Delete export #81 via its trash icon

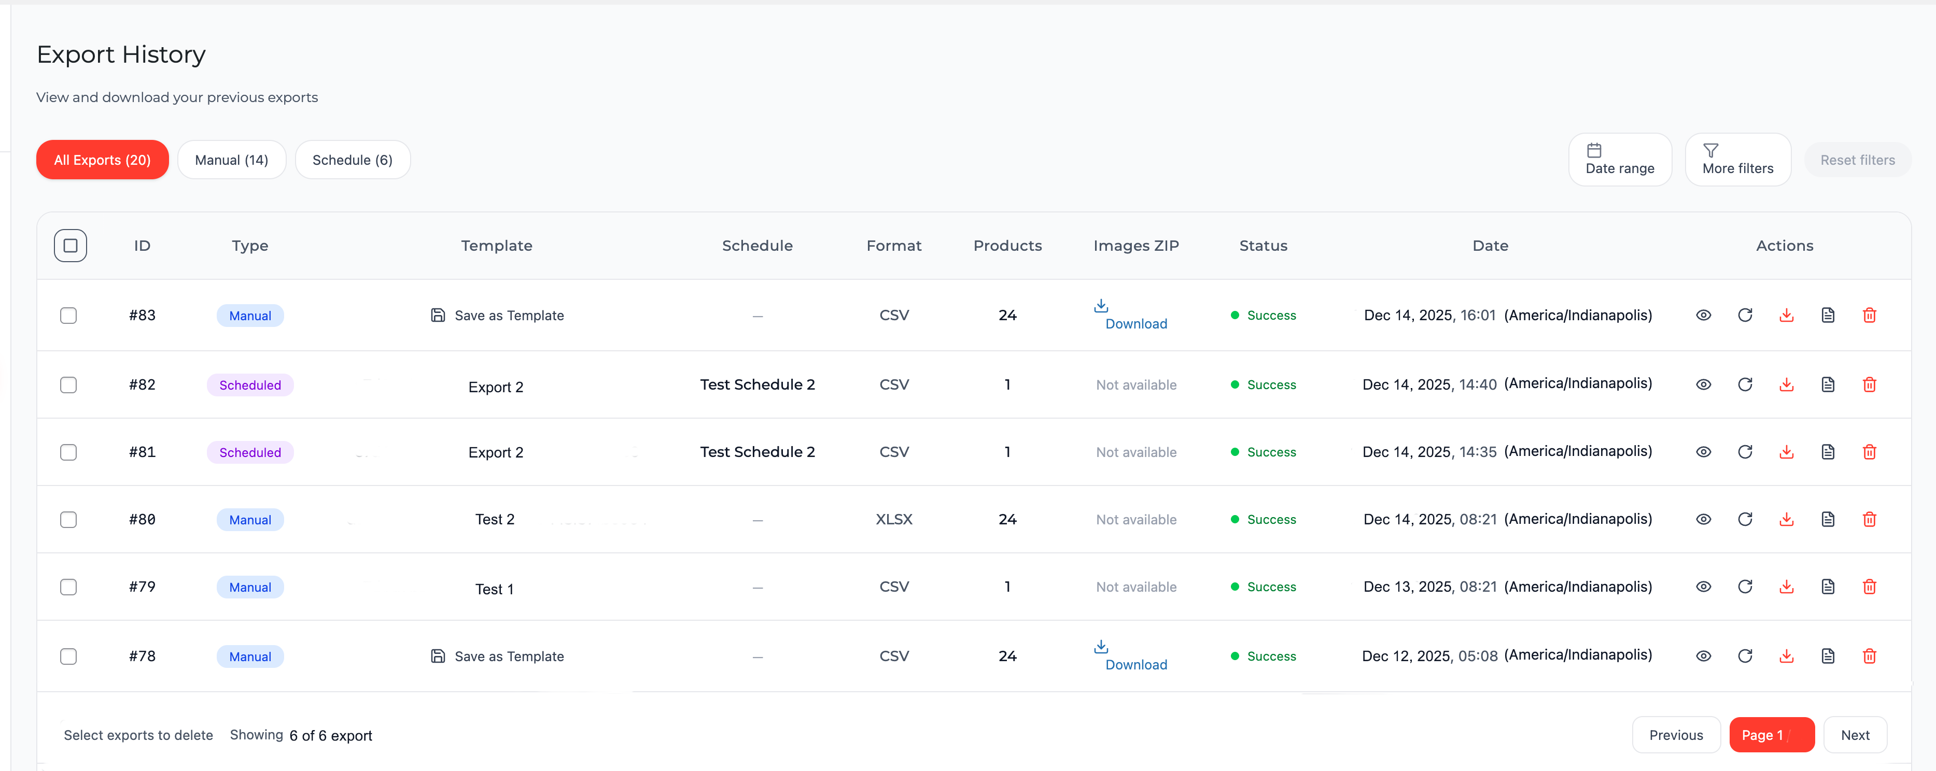tap(1870, 452)
